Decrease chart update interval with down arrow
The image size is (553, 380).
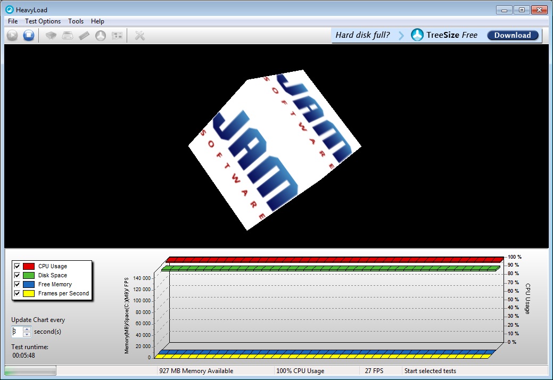[x=27, y=334]
